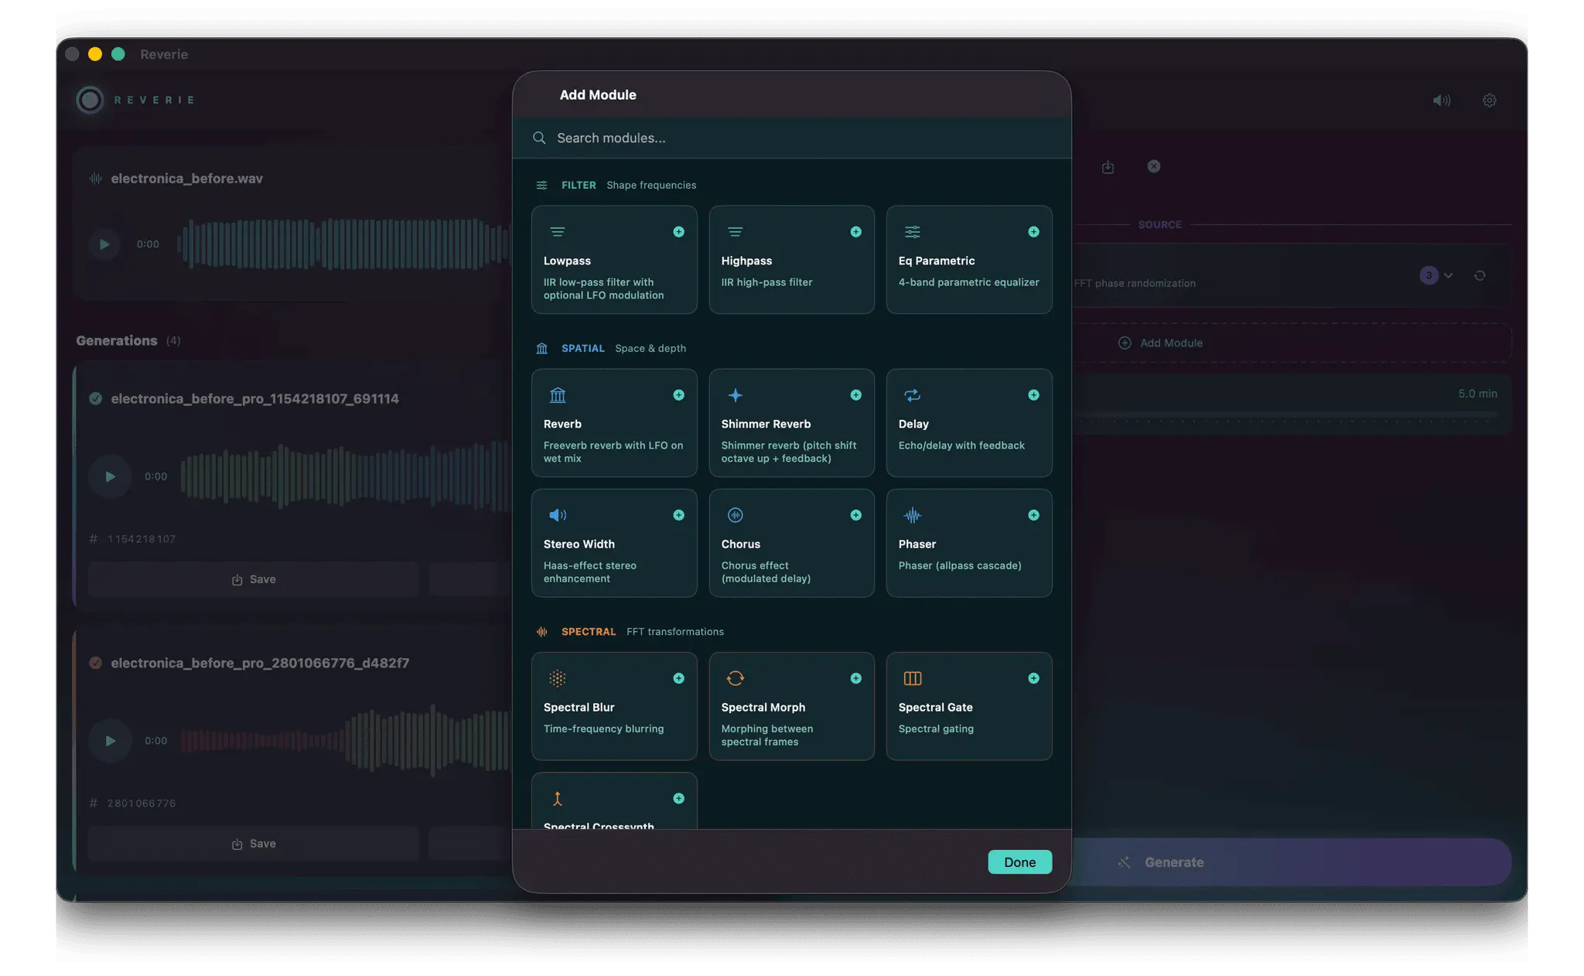Viewport: 1584px width, 976px height.
Task: Add Spectral Morph module plus icon
Action: coord(855,678)
